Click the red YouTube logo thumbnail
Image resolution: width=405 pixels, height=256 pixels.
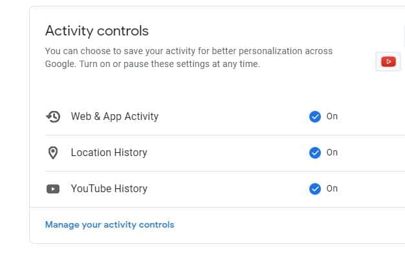(x=388, y=62)
